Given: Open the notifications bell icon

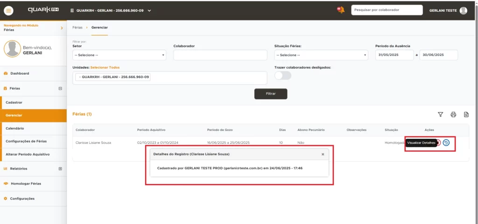Looking at the screenshot, I should coord(341,10).
